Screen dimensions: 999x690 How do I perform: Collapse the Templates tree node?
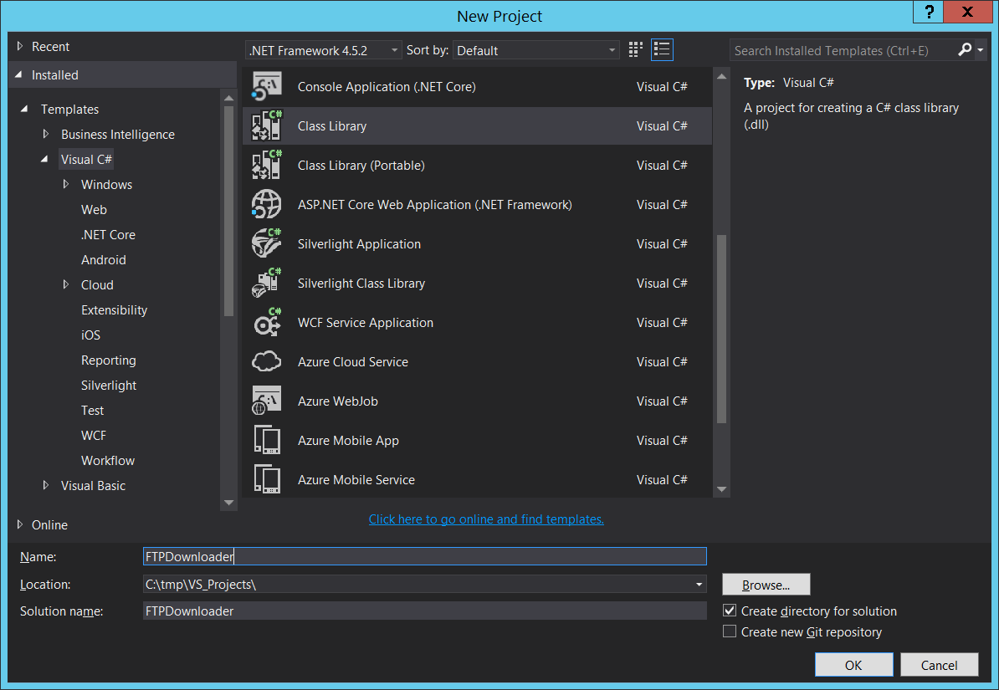point(25,109)
